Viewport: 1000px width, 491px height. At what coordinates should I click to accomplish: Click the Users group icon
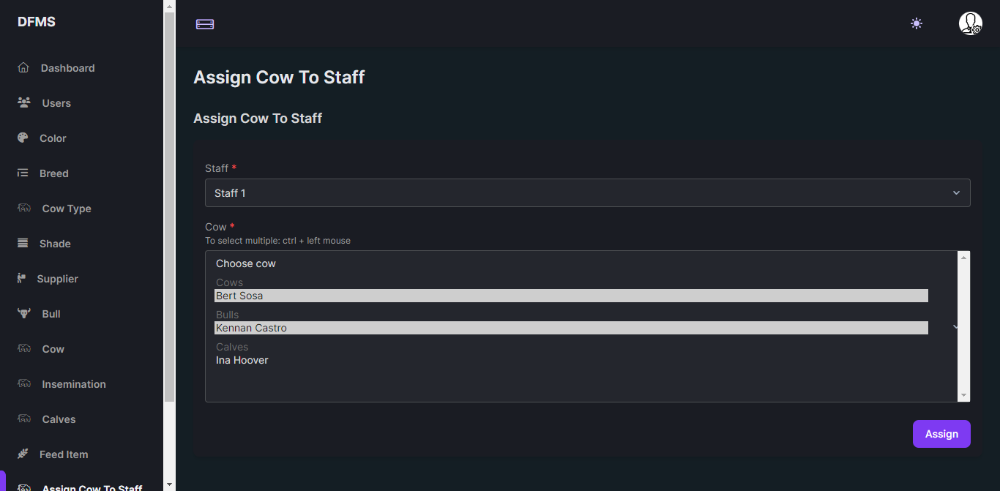[x=24, y=103]
